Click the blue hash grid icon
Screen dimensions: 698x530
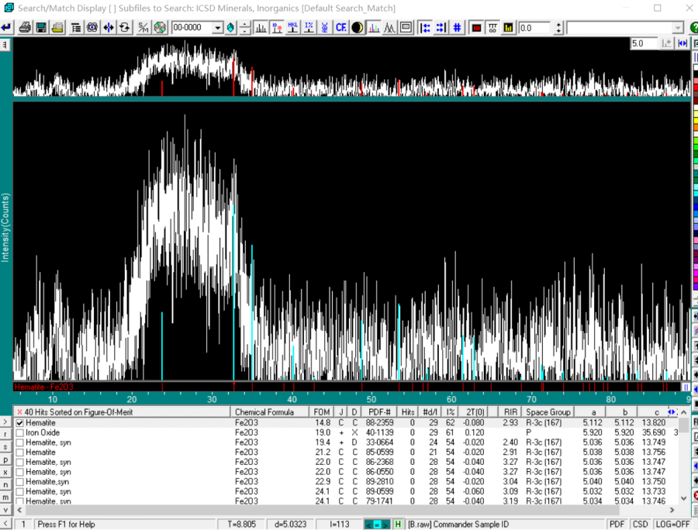pos(458,28)
